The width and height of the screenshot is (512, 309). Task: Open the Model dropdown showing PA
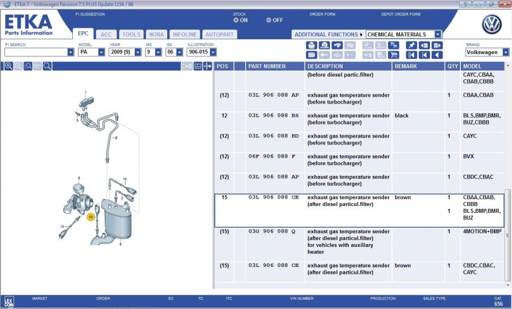[101, 52]
